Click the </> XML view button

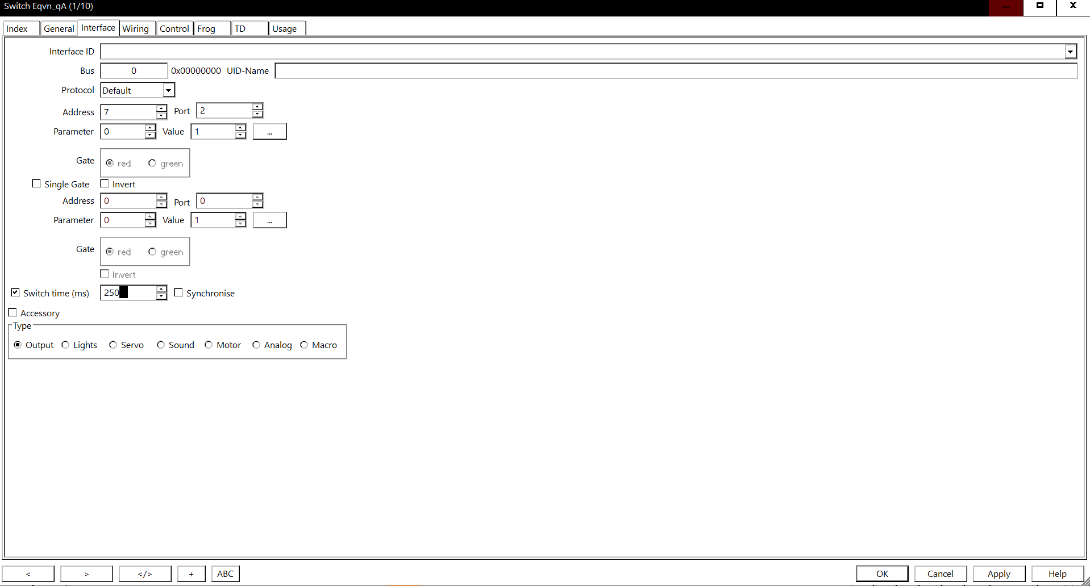tap(145, 574)
